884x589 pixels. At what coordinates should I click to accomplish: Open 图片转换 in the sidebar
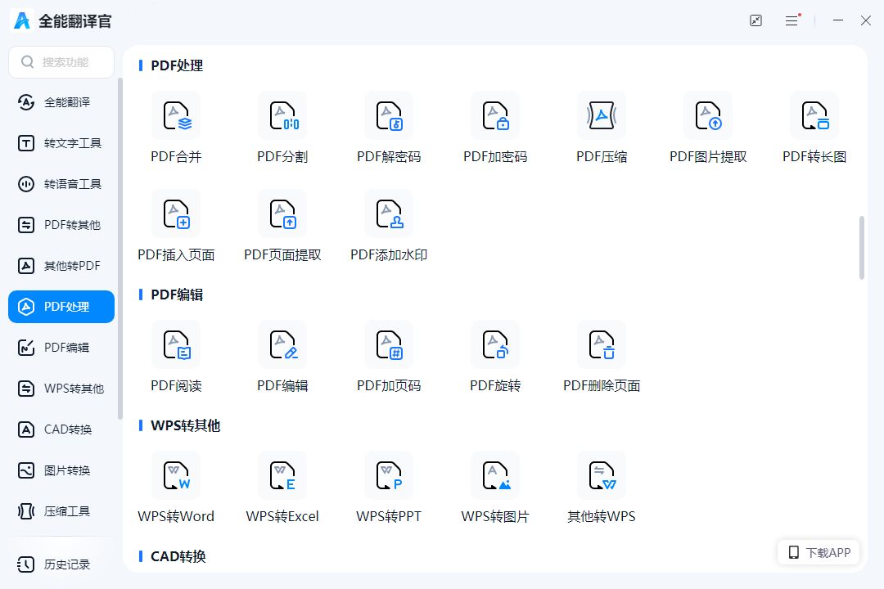61,470
